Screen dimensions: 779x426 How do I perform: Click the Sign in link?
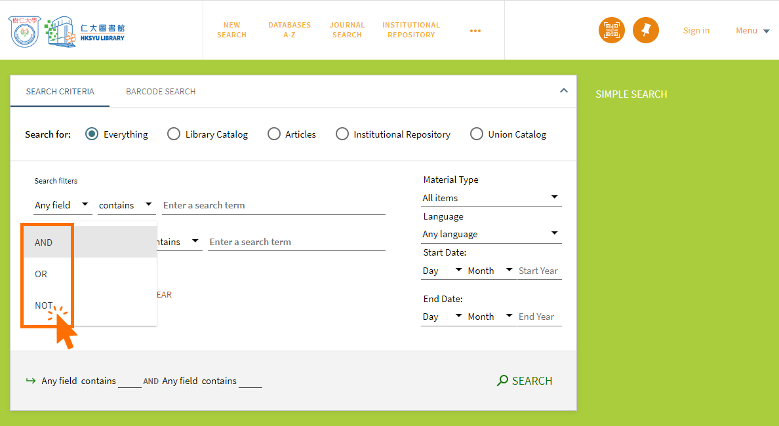696,30
